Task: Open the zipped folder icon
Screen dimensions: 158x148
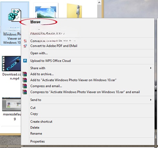Action: (74, 11)
